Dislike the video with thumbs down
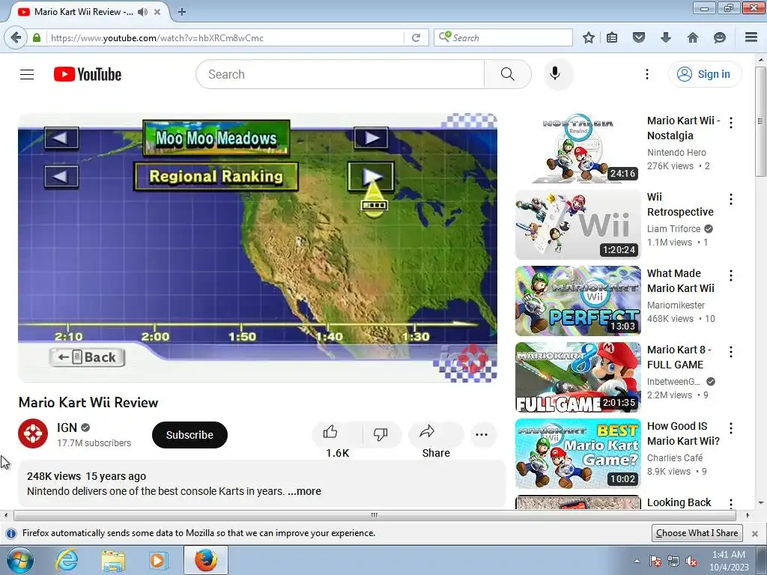767x575 pixels. (381, 433)
